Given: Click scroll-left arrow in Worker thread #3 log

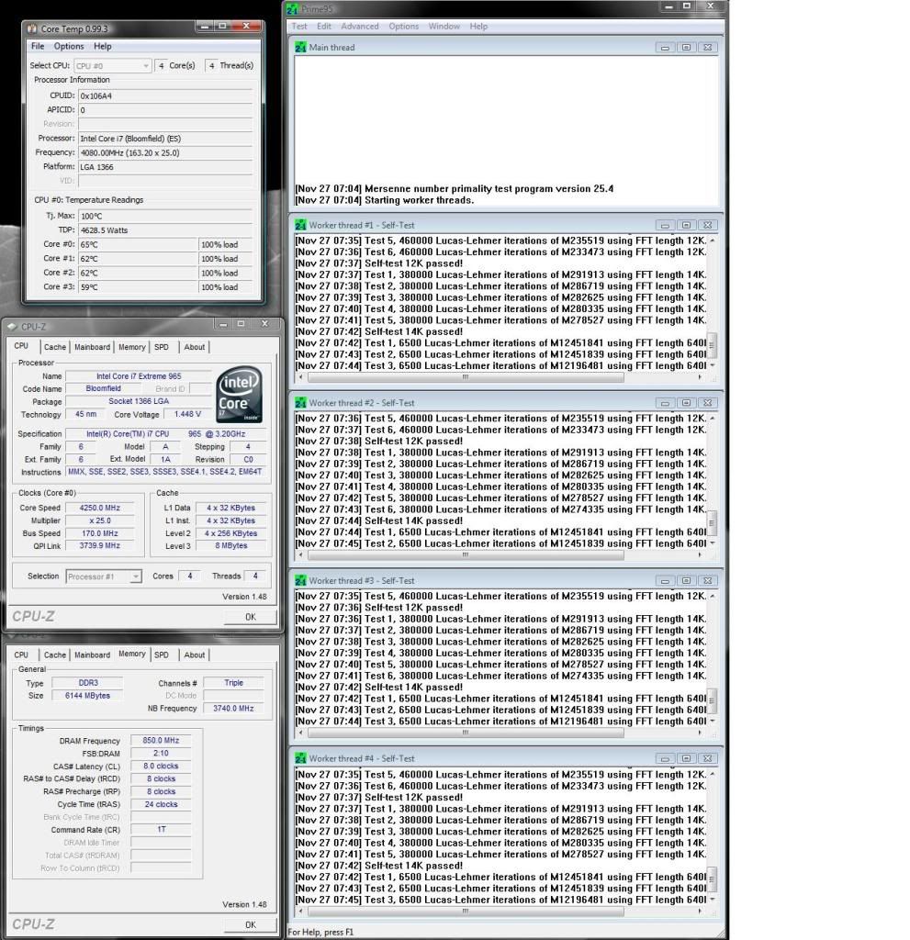Looking at the screenshot, I should (301, 733).
